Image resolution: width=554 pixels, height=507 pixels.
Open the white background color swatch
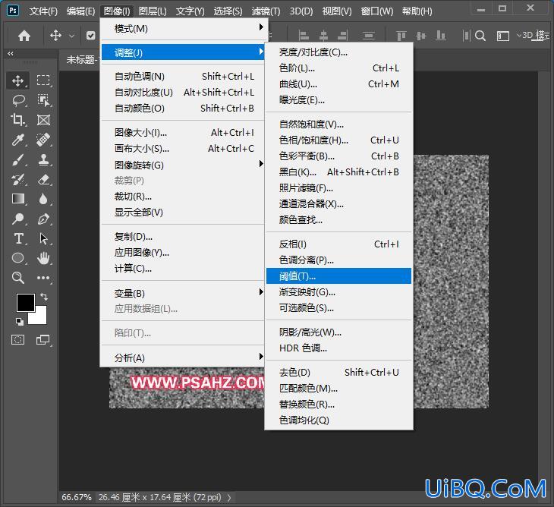(x=40, y=317)
